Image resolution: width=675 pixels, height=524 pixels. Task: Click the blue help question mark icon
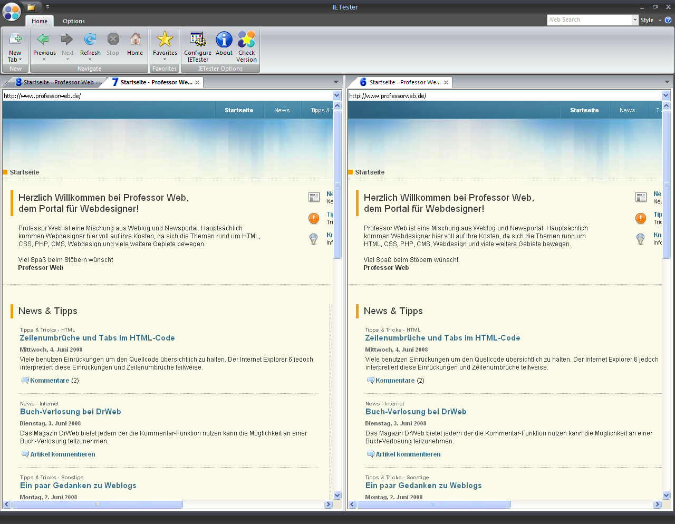pos(668,20)
